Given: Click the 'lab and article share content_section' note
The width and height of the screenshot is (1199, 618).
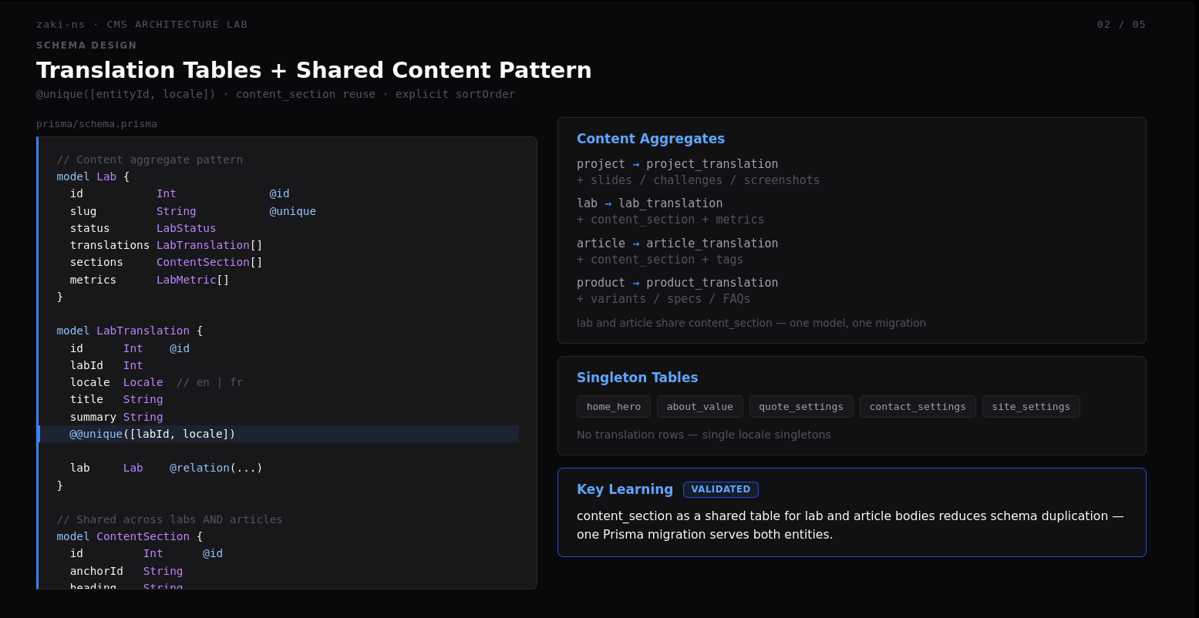Looking at the screenshot, I should [x=751, y=323].
